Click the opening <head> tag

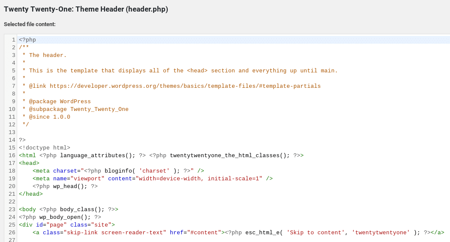coord(29,163)
